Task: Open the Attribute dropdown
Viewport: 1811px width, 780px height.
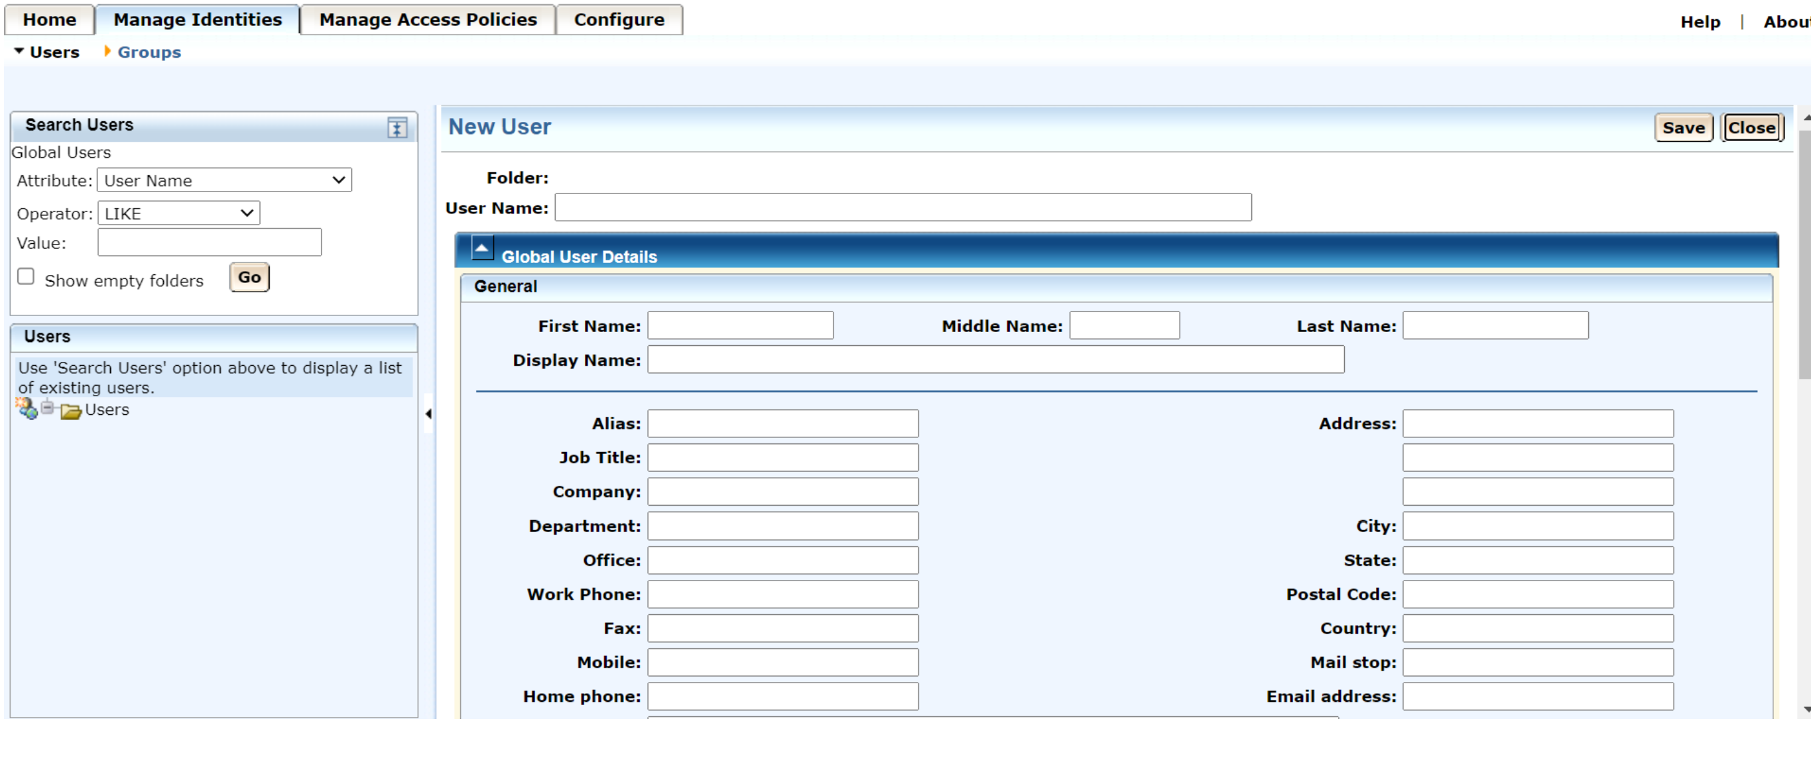Action: coord(223,180)
